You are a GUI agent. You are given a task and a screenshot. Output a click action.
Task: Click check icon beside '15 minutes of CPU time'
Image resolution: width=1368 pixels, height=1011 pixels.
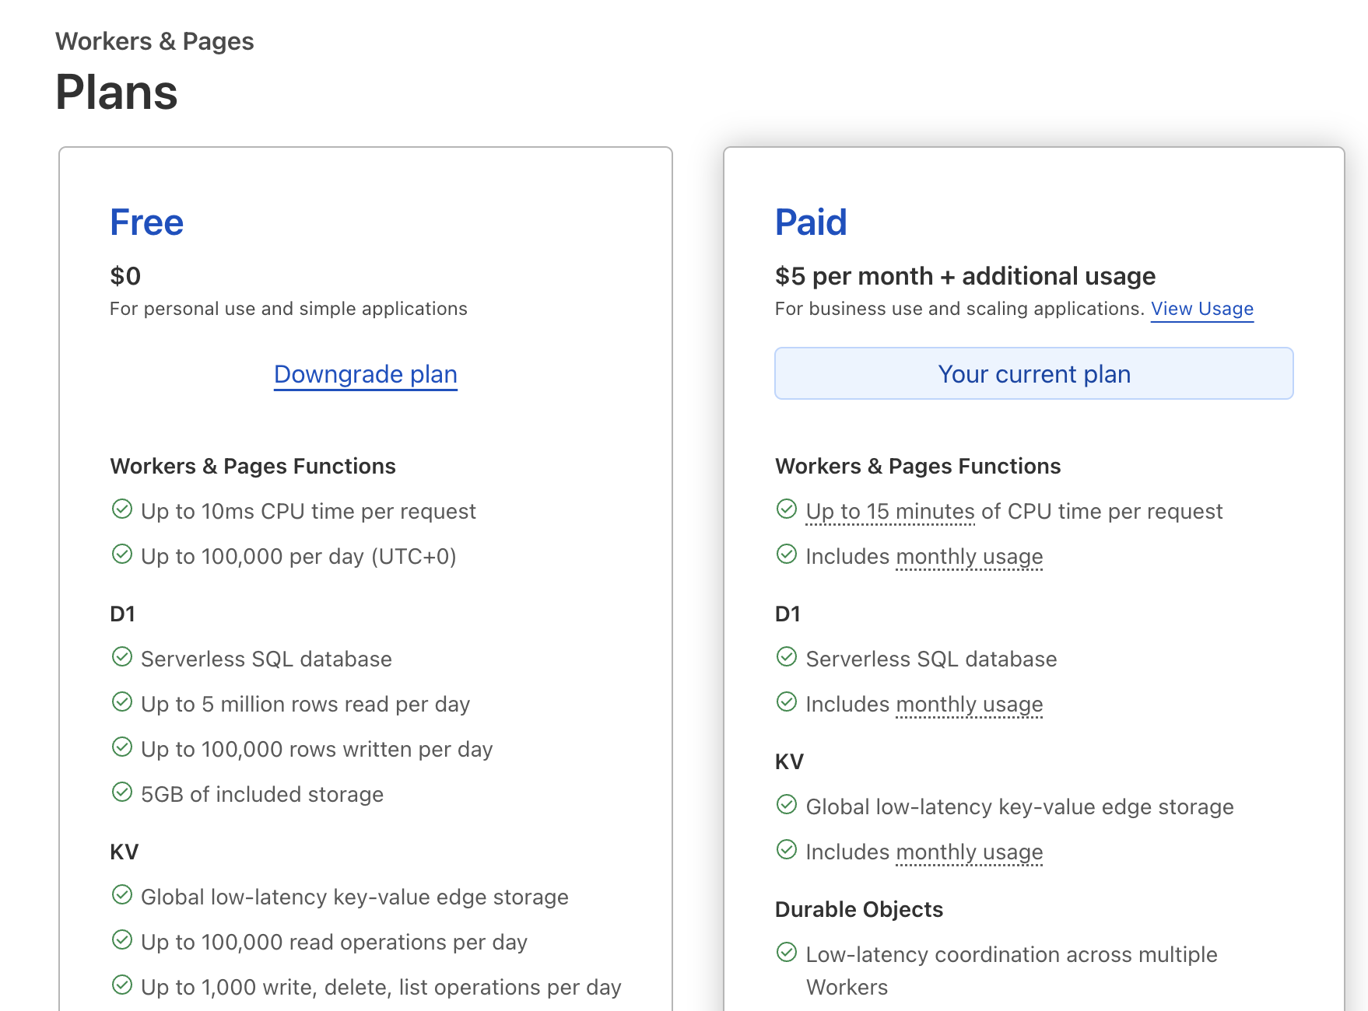click(x=787, y=509)
